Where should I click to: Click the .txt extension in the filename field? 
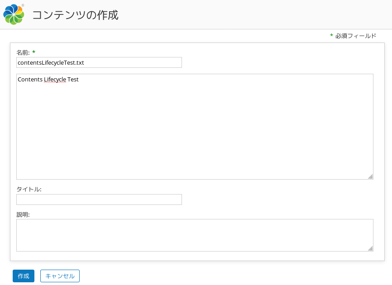[80, 63]
